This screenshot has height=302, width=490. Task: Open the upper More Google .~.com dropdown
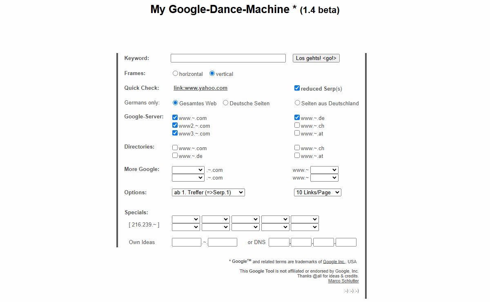tap(188, 170)
